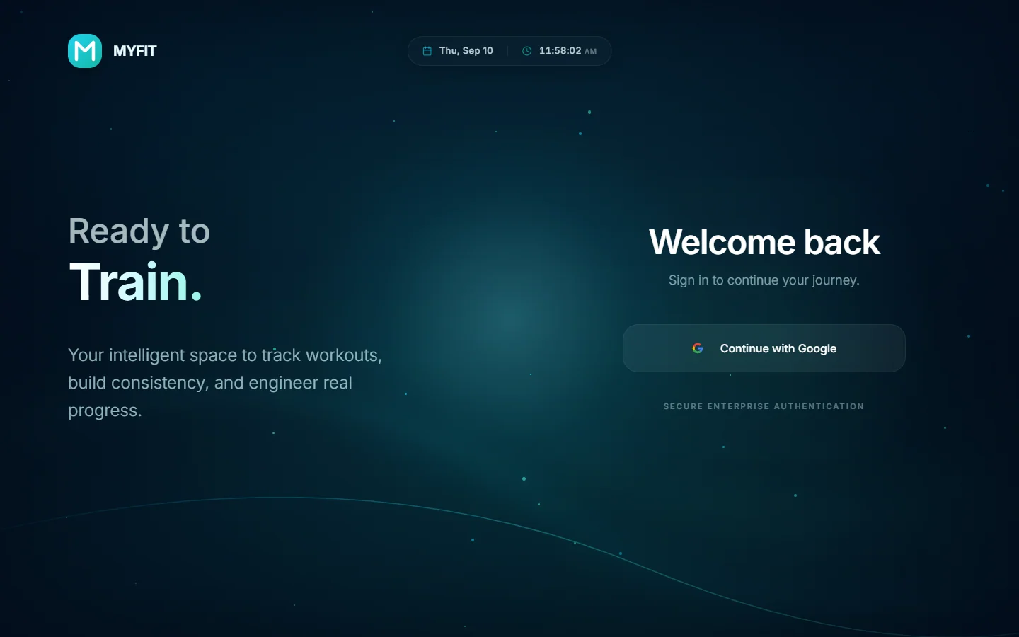
Task: Click the 'Your intelligent space' description paragraph
Action: pyautogui.click(x=225, y=382)
